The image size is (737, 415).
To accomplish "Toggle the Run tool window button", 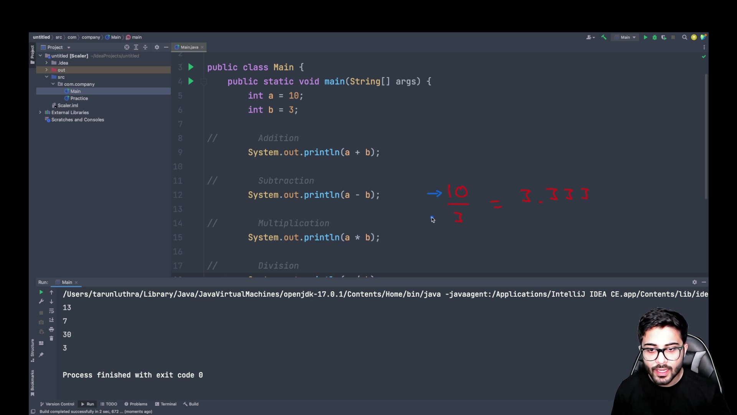I will click(x=88, y=404).
